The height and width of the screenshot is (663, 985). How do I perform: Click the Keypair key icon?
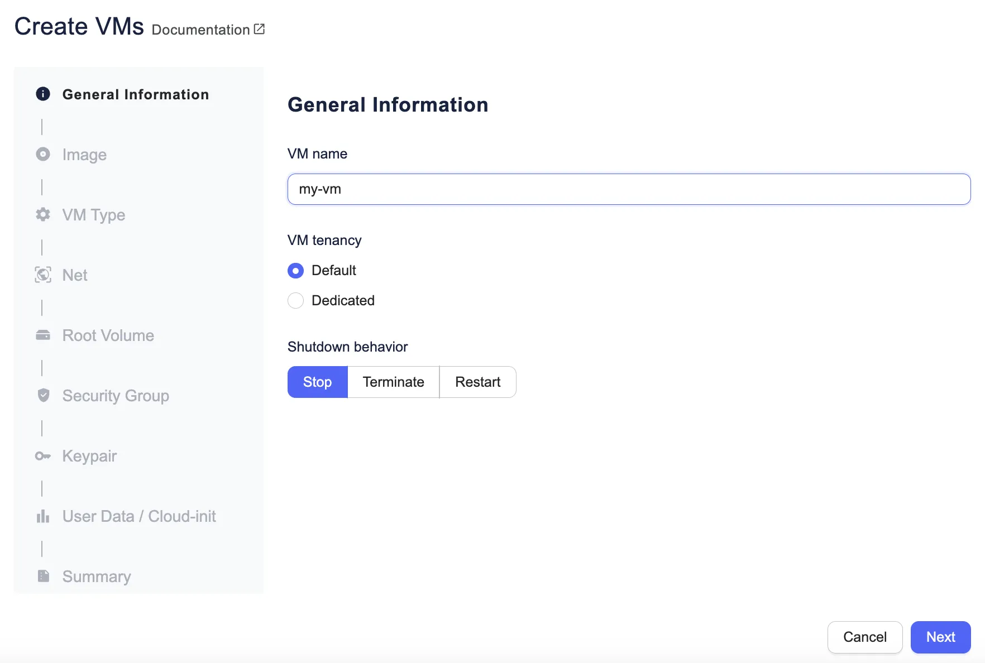(x=43, y=456)
